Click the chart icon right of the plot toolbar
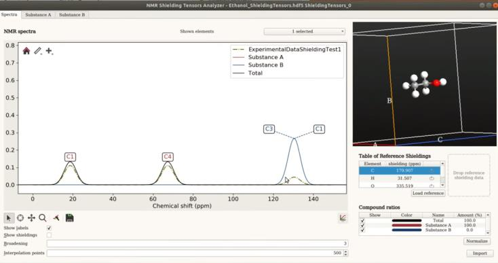Screen dimensions: 498x263 [343, 218]
